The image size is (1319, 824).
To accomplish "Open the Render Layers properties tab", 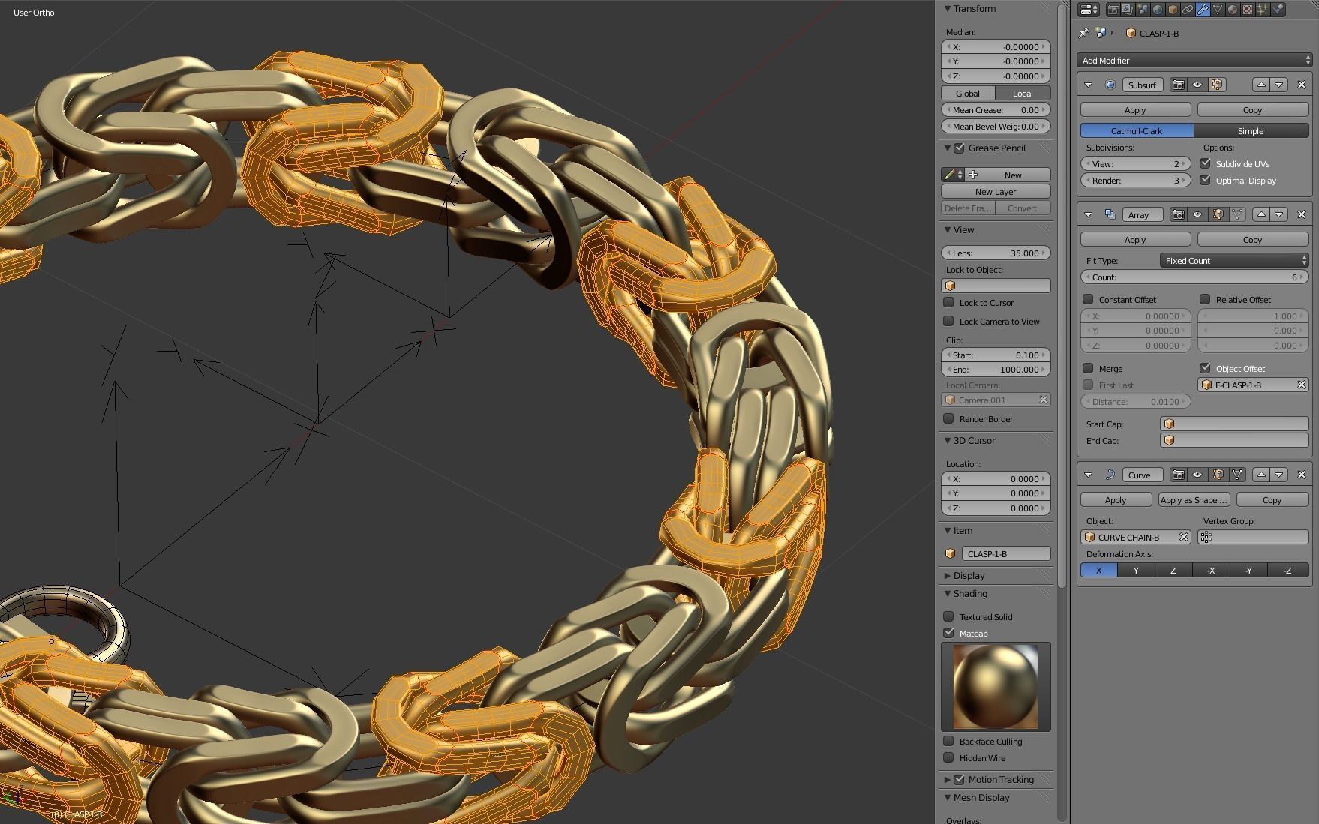I will pyautogui.click(x=1128, y=10).
